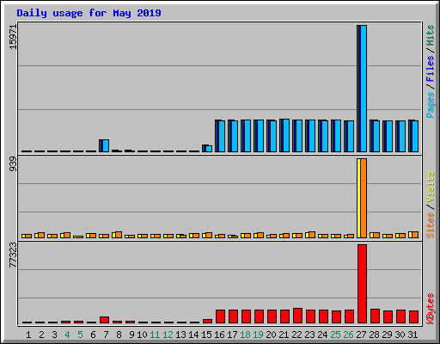
Task: Click the yellow Visits legend label
Action: (x=431, y=187)
